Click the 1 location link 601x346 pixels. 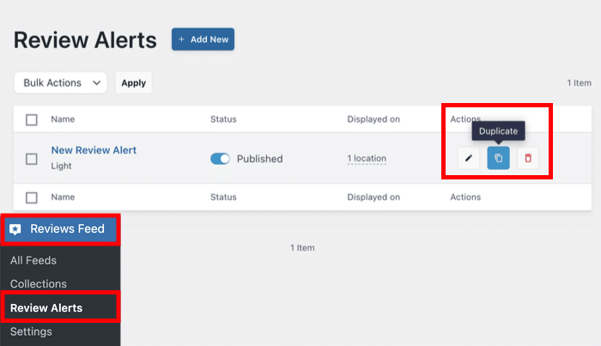[x=367, y=159]
